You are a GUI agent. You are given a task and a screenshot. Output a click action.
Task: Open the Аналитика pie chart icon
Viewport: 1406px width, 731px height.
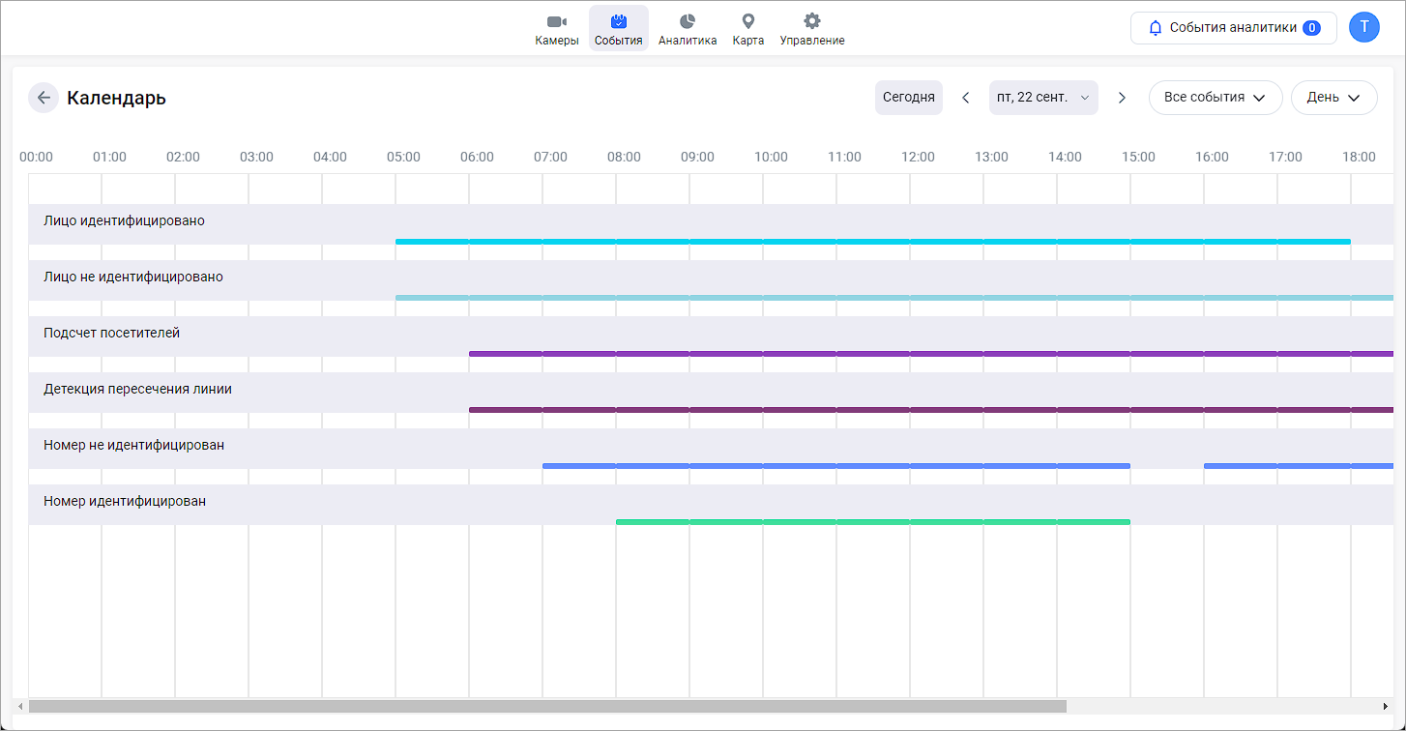[x=688, y=21]
